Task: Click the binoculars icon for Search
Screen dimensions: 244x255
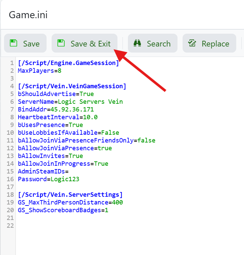Action: (x=137, y=43)
